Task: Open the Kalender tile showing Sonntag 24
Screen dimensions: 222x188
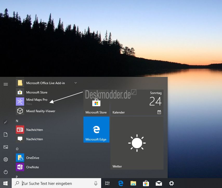Action: point(137,103)
